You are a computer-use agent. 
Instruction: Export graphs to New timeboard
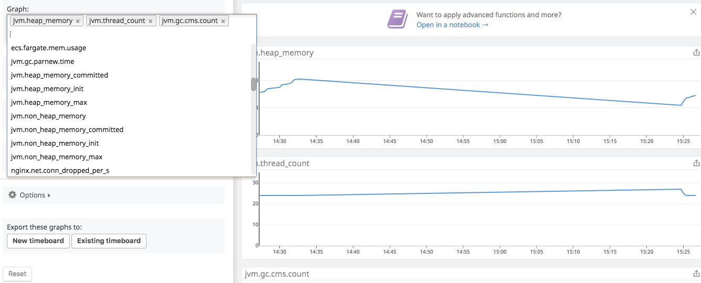[38, 241]
